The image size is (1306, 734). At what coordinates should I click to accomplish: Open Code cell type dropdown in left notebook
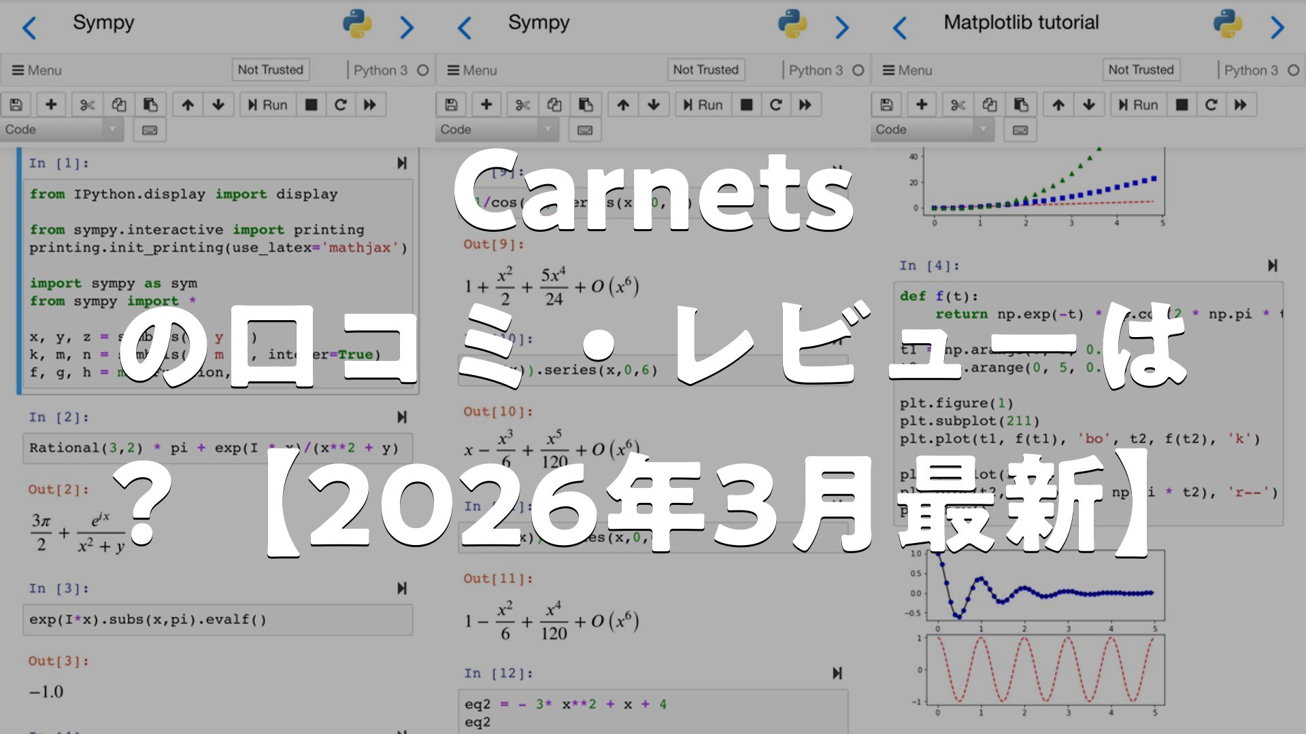61,130
